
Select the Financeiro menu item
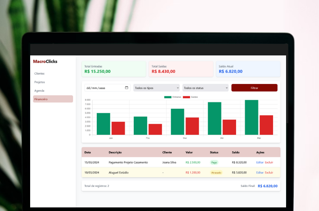(x=53, y=99)
